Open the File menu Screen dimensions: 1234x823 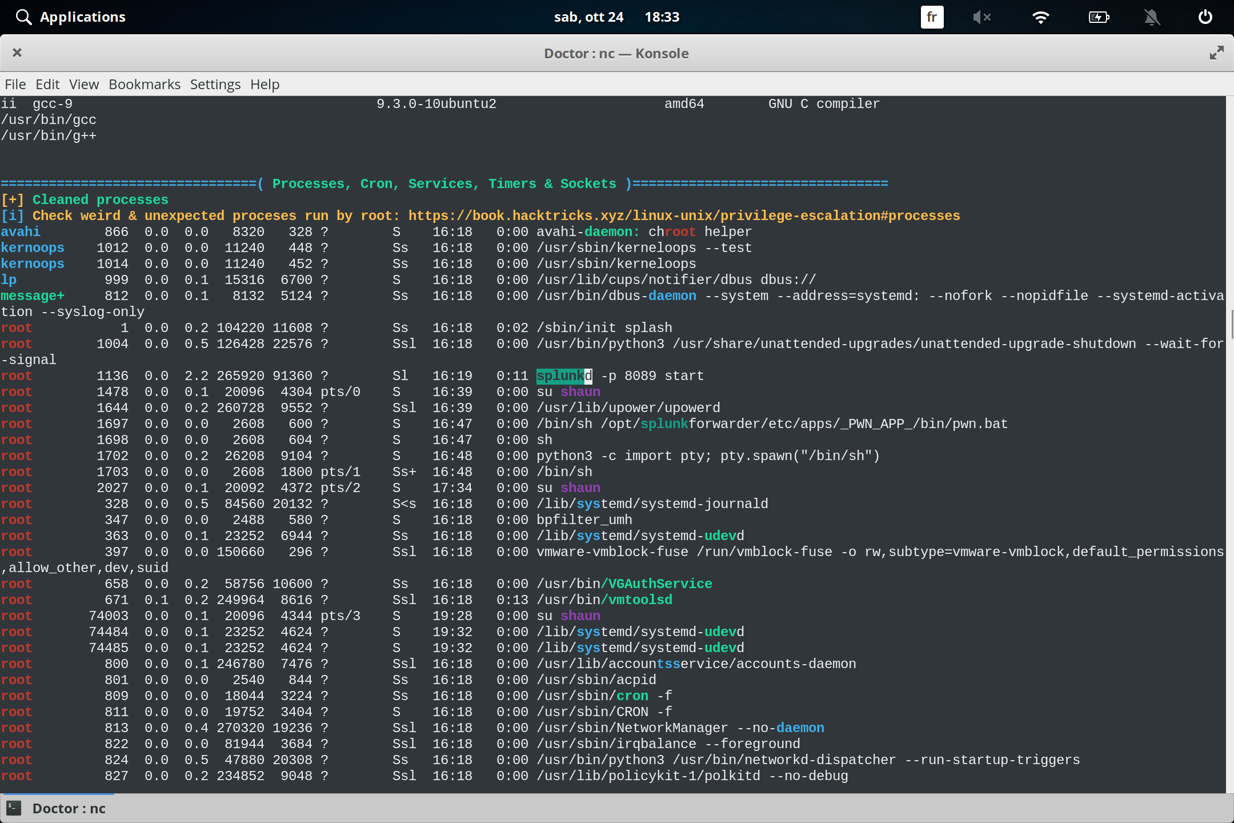tap(15, 84)
